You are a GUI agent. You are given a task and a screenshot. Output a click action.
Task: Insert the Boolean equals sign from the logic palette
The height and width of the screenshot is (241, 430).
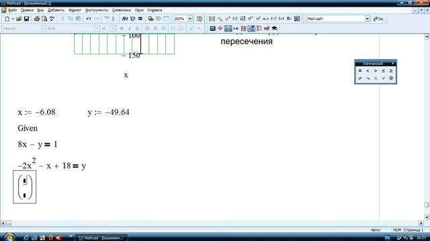coord(360,71)
